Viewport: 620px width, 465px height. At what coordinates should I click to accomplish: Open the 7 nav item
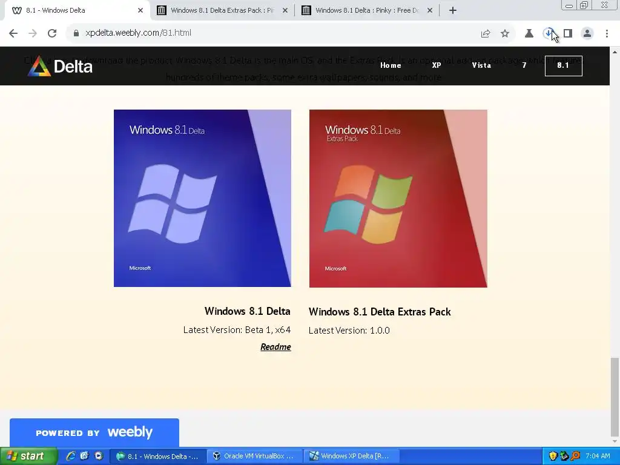tap(524, 65)
